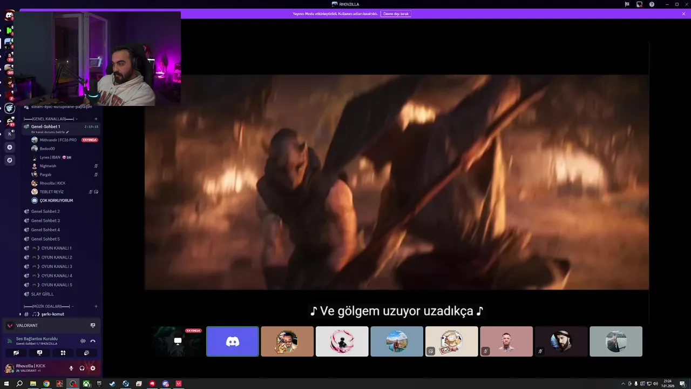
Task: Stream VALORANT with the screen icon
Action: pos(93,325)
